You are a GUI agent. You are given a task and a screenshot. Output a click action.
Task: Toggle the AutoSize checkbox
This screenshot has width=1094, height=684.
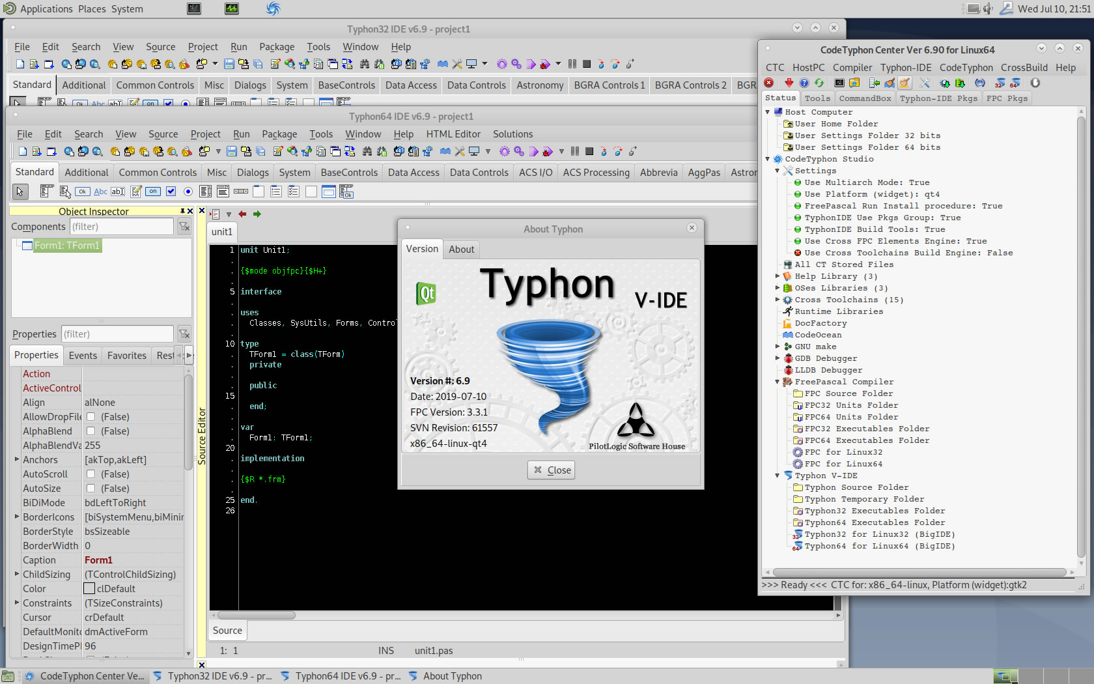point(91,489)
